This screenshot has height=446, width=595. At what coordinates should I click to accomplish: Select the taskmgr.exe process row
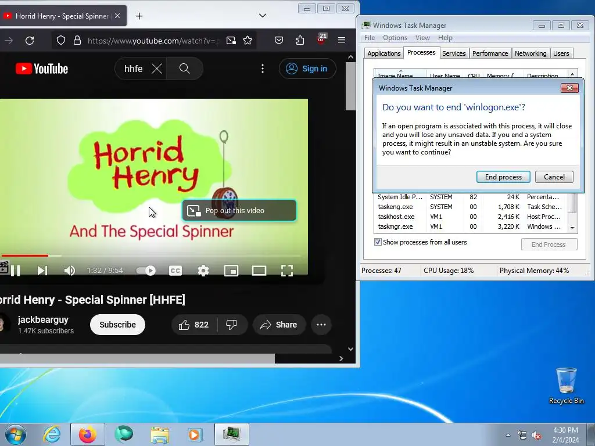pyautogui.click(x=471, y=226)
